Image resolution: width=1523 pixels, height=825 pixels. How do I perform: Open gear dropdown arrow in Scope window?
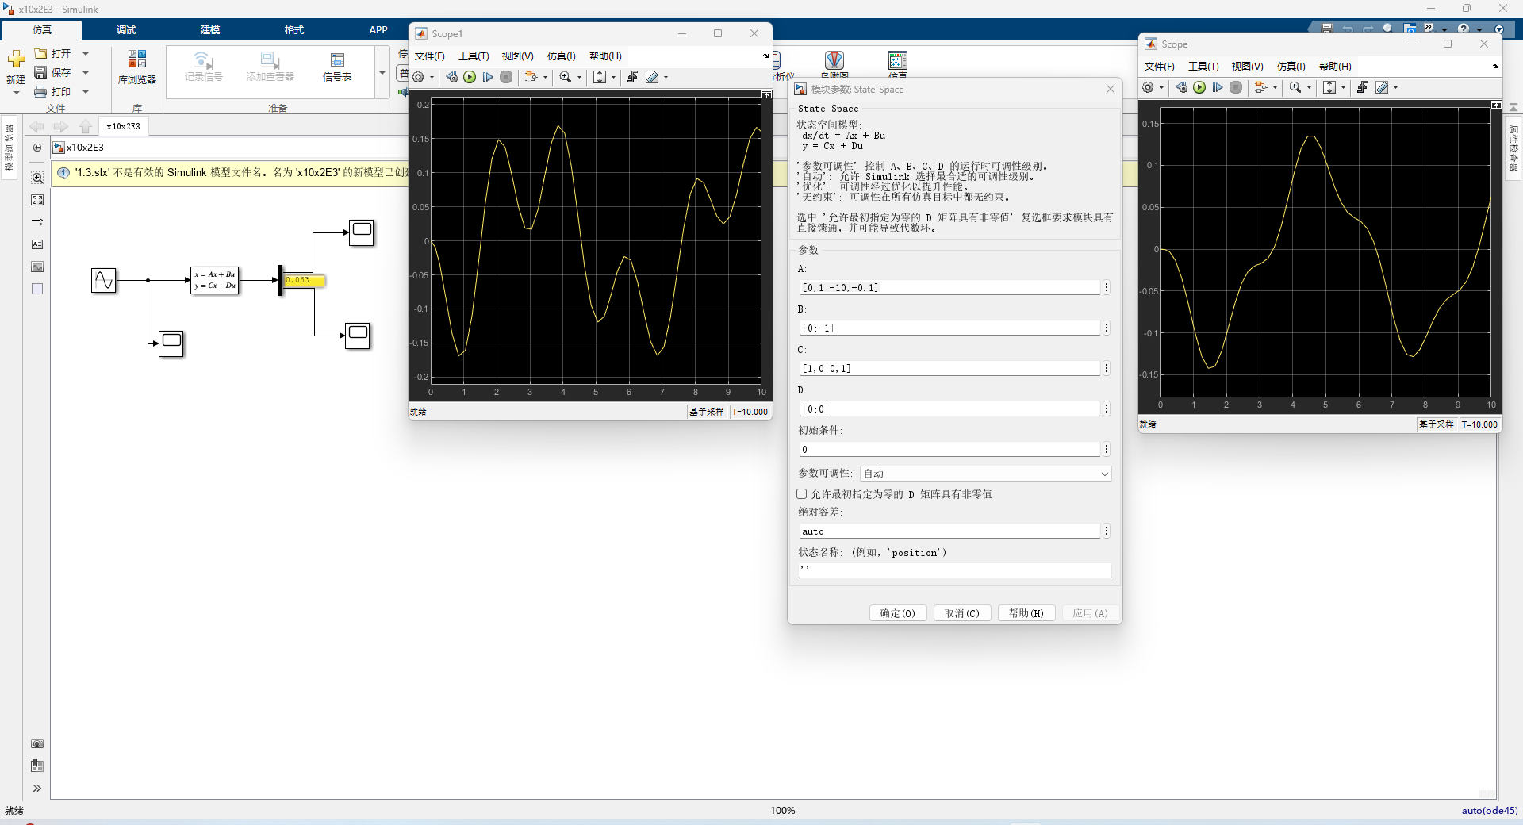pyautogui.click(x=1161, y=88)
